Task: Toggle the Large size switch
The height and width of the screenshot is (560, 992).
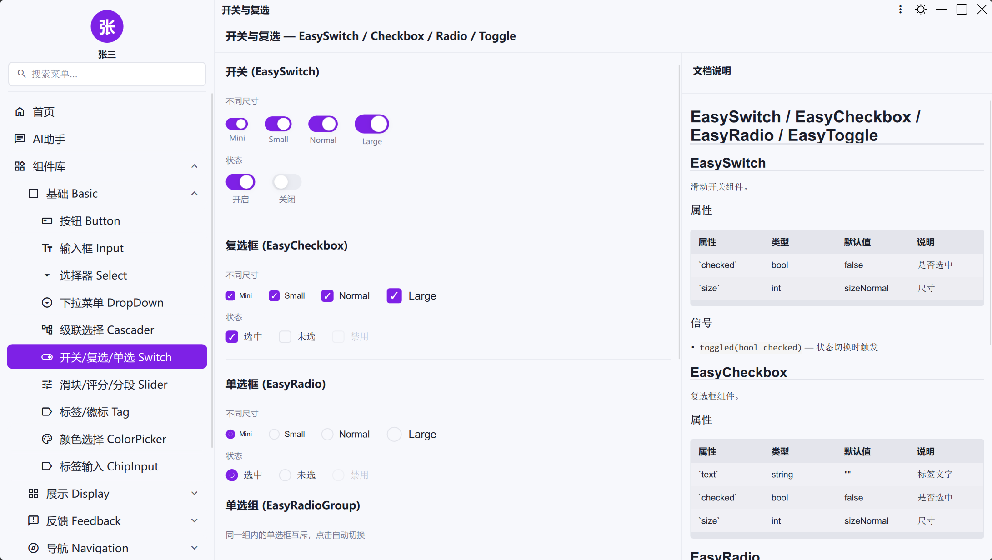Action: tap(372, 124)
